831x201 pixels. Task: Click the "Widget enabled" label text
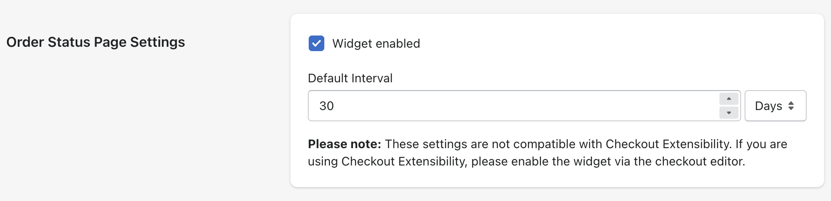pyautogui.click(x=376, y=44)
